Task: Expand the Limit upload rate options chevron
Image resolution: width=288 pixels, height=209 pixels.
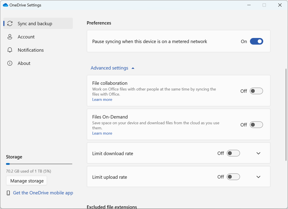Action: click(258, 177)
